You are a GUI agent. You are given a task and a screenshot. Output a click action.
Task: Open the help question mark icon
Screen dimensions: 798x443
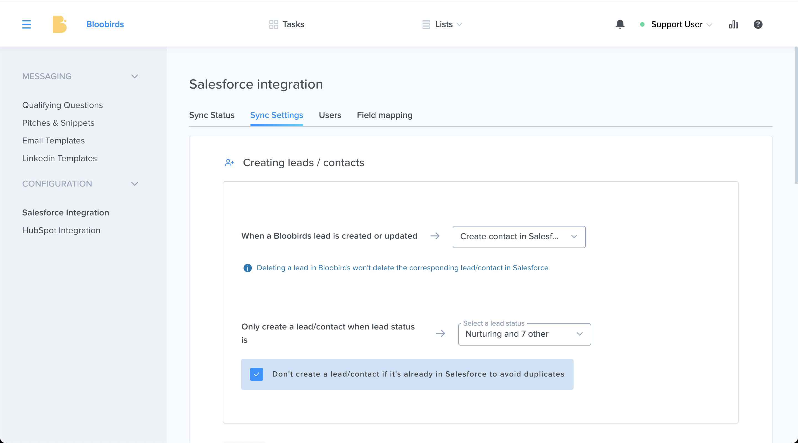pyautogui.click(x=758, y=24)
